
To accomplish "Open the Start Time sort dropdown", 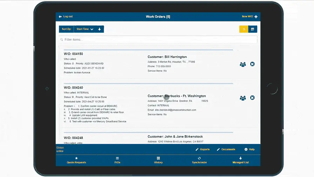I will click(x=85, y=29).
